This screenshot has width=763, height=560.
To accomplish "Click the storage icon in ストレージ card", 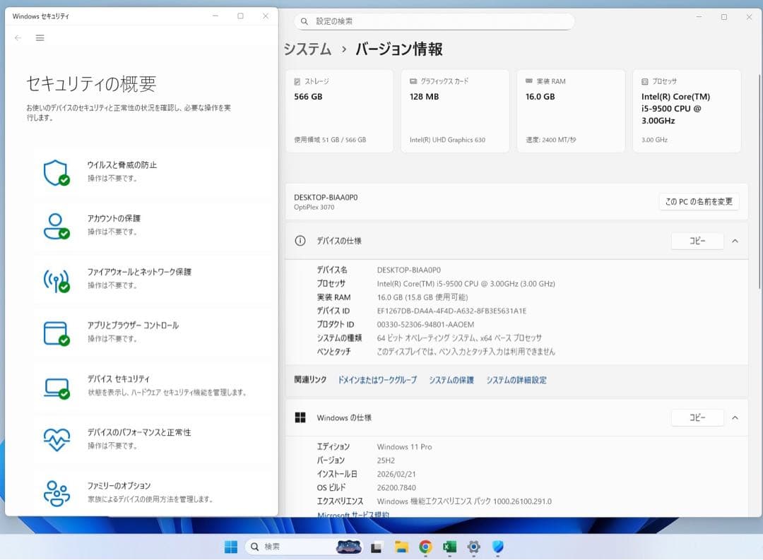I will 297,82.
